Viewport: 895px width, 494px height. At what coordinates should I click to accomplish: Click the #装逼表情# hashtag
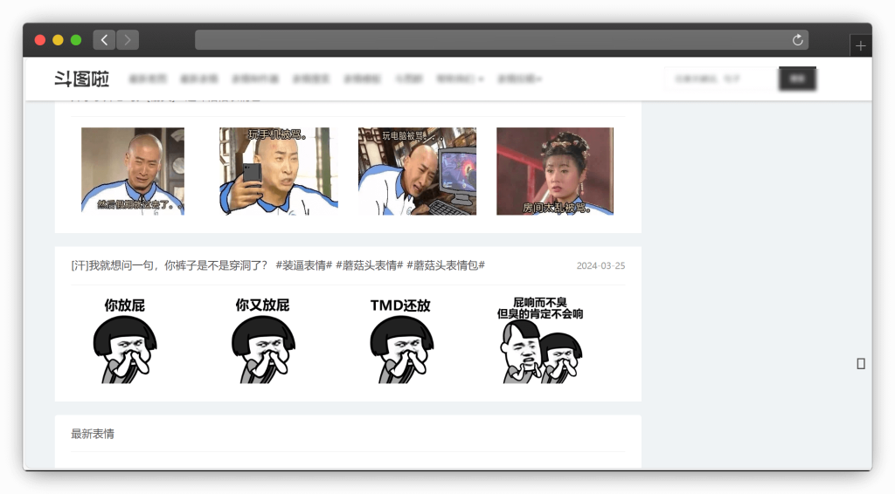(x=303, y=265)
